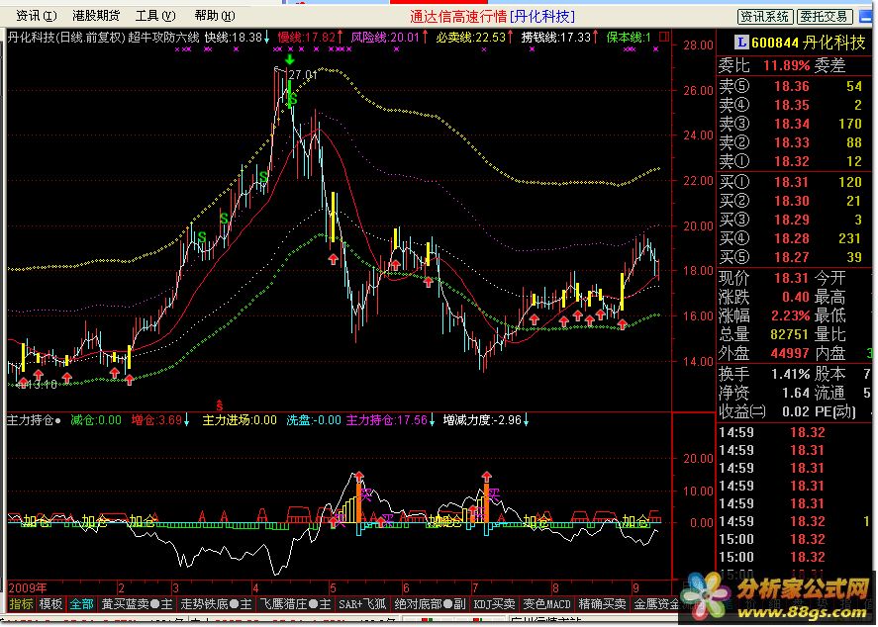Click the 27.01 peak price label
The width and height of the screenshot is (878, 627).
pyautogui.click(x=304, y=74)
